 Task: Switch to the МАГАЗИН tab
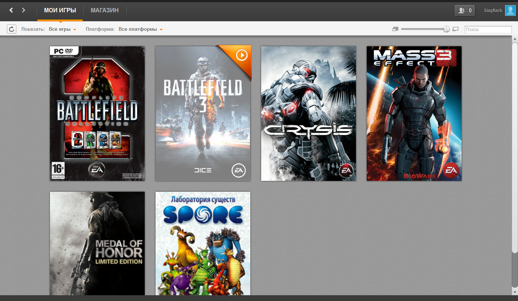105,10
